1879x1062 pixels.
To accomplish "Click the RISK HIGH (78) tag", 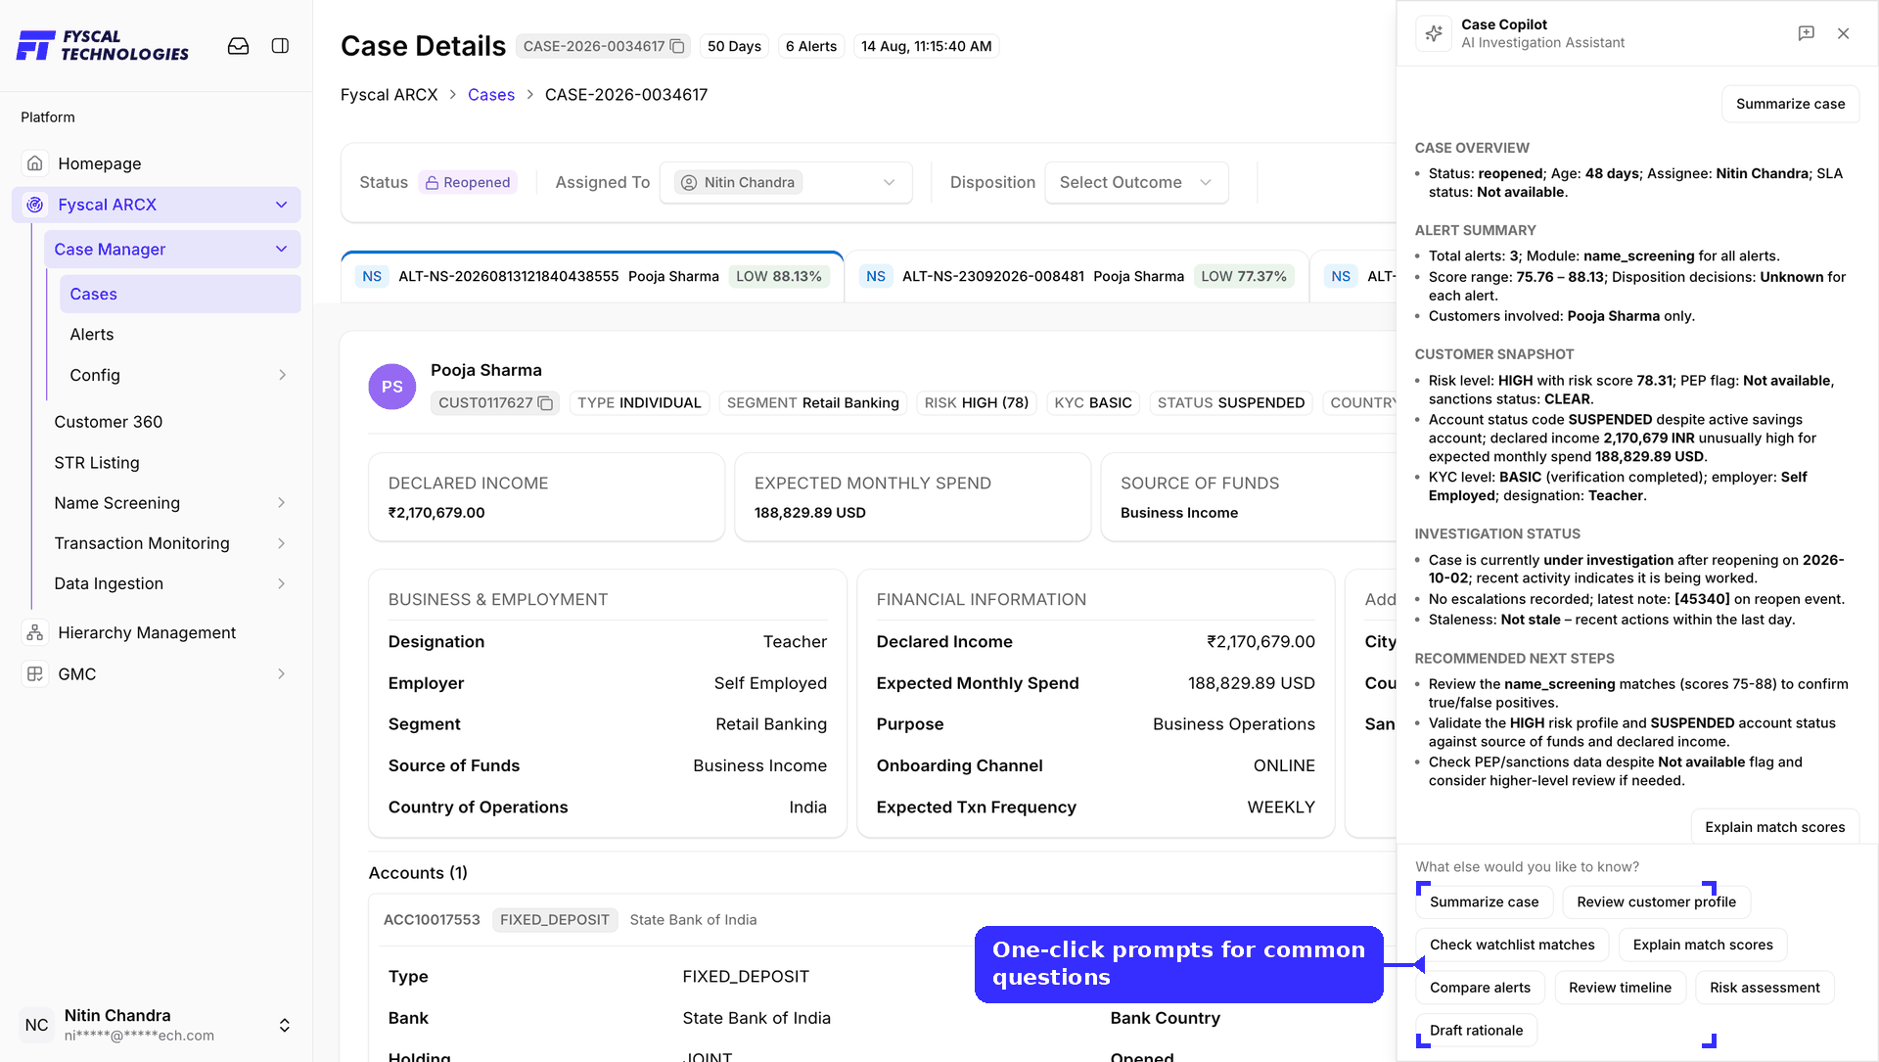I will click(x=977, y=403).
